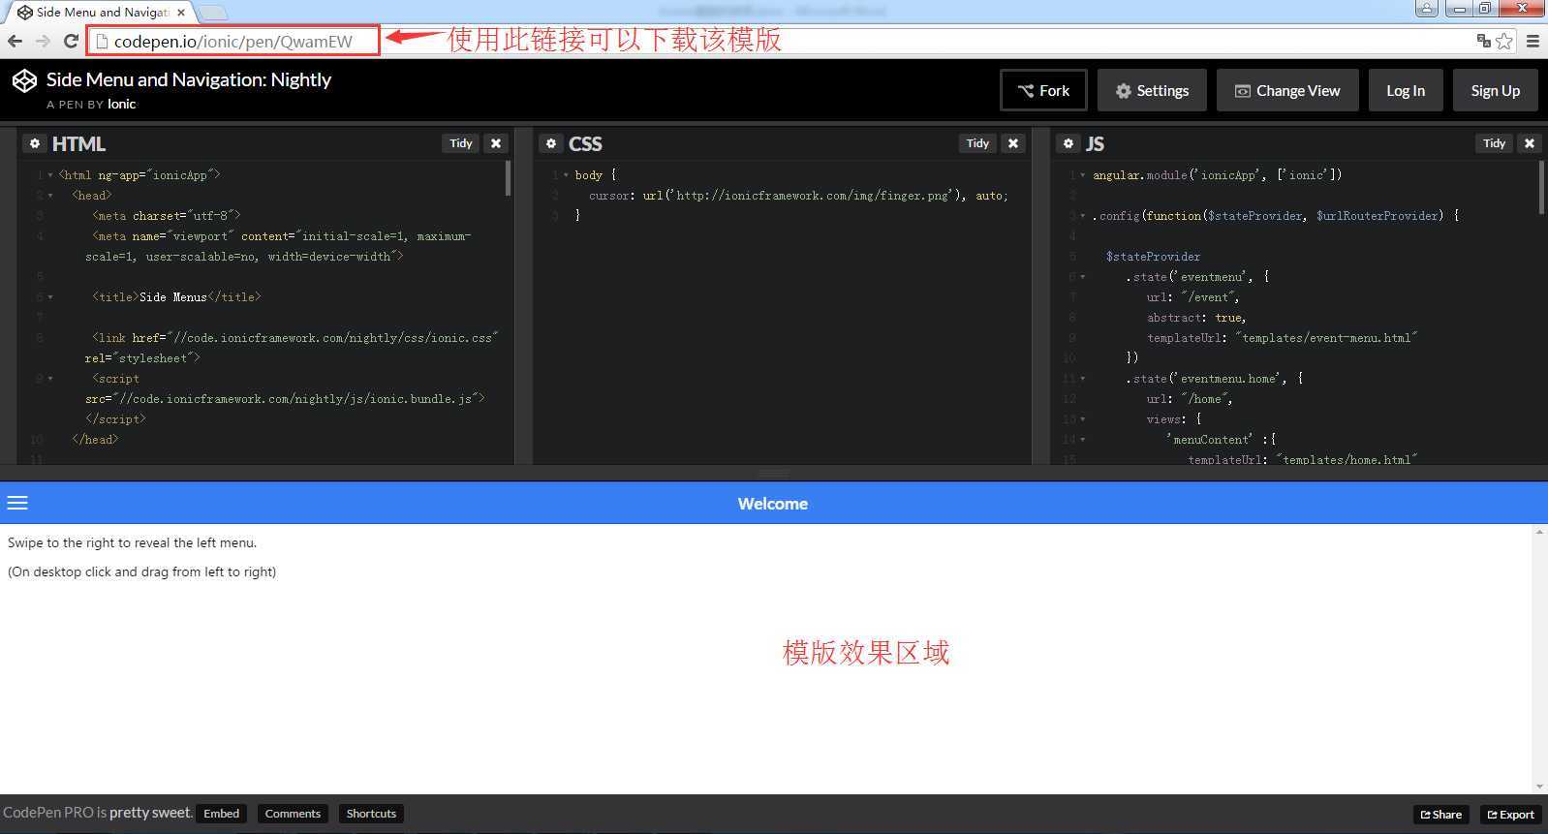Toggle the side menu hamburger in preview
The image size is (1548, 834).
17,503
